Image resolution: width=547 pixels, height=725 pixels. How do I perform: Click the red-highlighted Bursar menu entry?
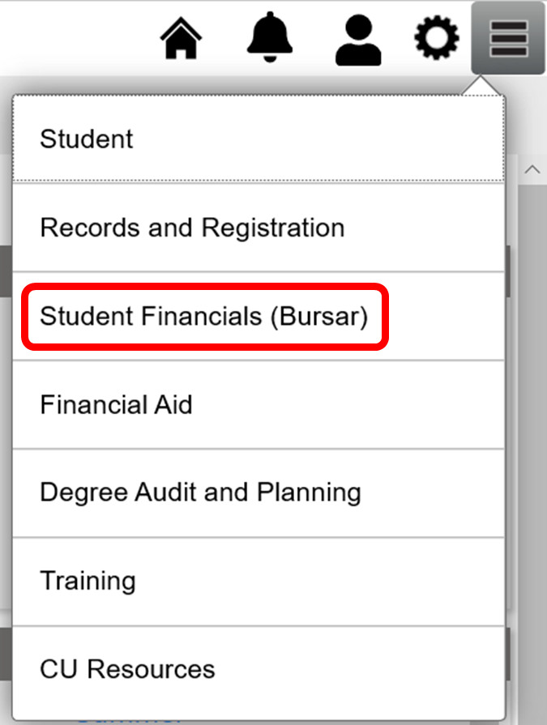coord(205,316)
